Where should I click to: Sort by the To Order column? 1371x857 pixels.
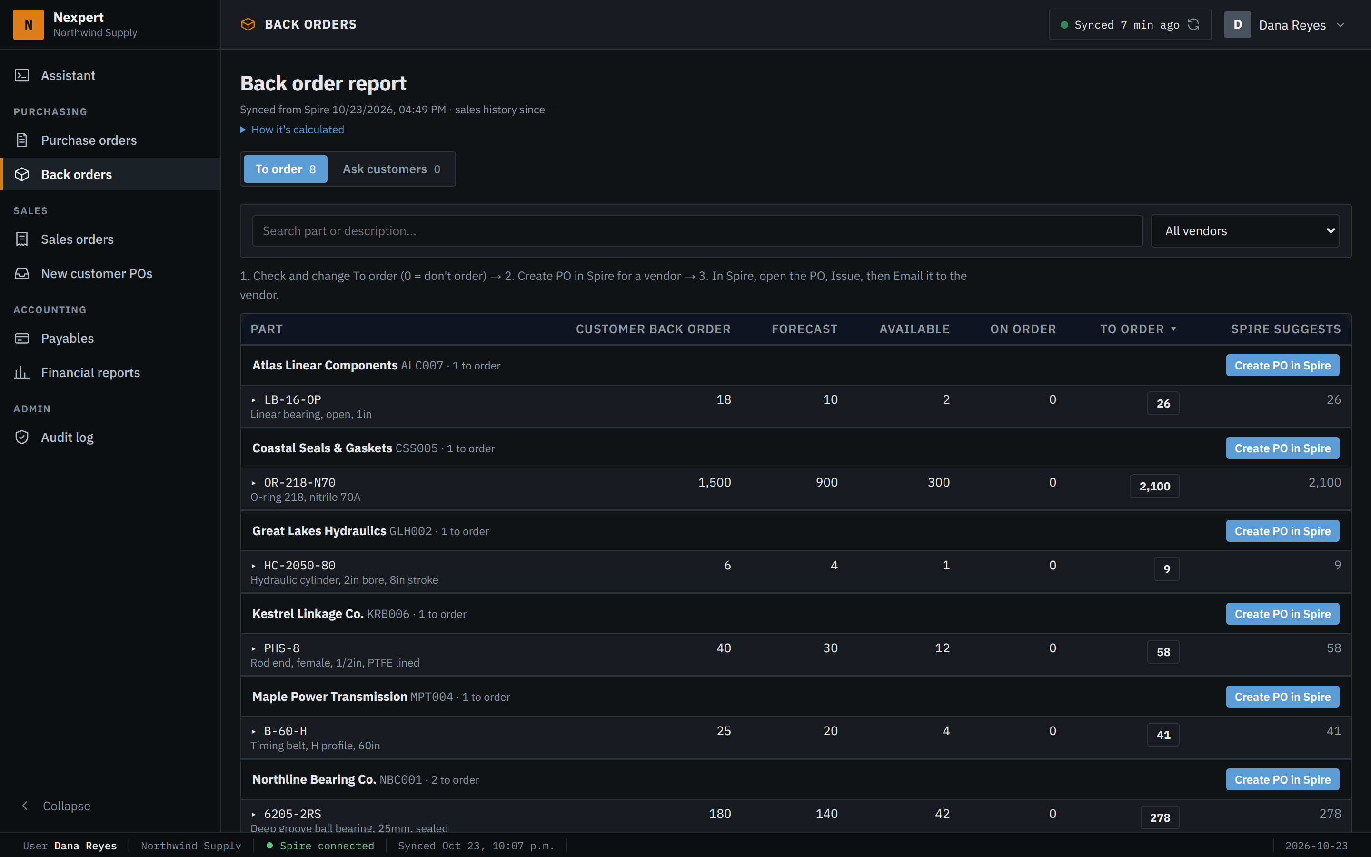(1138, 329)
